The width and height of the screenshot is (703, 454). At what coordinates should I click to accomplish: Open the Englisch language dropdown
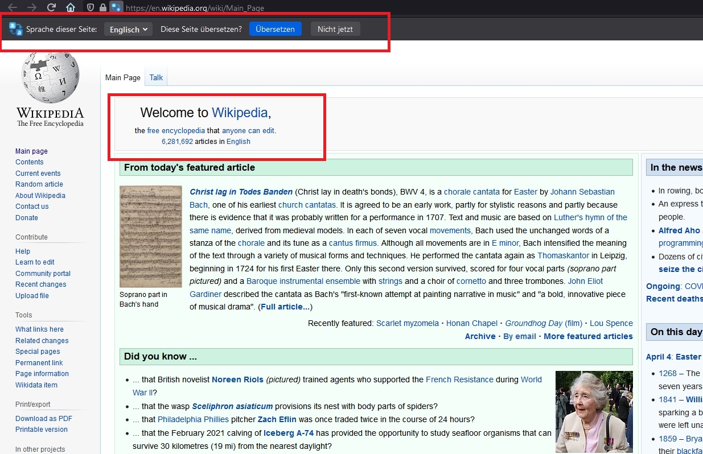click(128, 30)
